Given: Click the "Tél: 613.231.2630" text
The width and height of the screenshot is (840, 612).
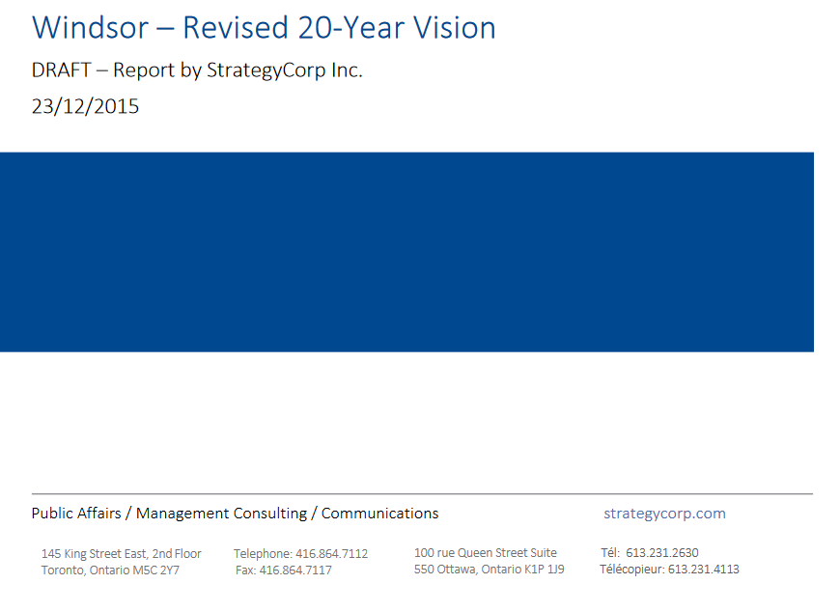Looking at the screenshot, I should [x=649, y=552].
